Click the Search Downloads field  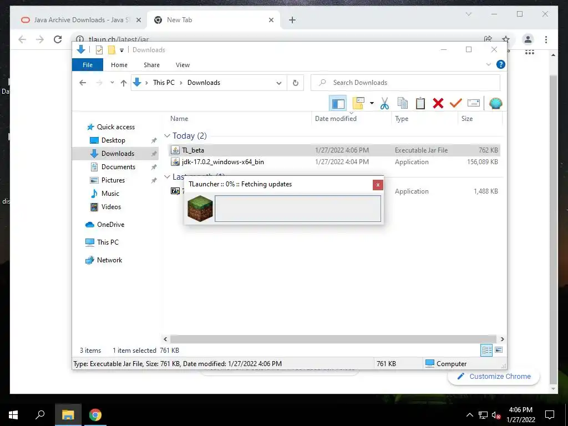pyautogui.click(x=405, y=83)
